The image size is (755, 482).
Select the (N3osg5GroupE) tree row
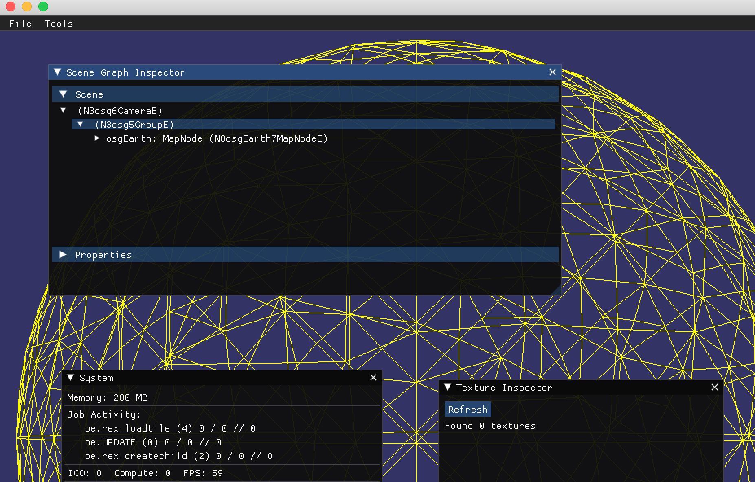coord(314,124)
